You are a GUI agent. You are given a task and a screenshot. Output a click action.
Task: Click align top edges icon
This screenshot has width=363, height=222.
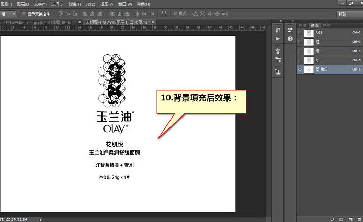[61, 14]
